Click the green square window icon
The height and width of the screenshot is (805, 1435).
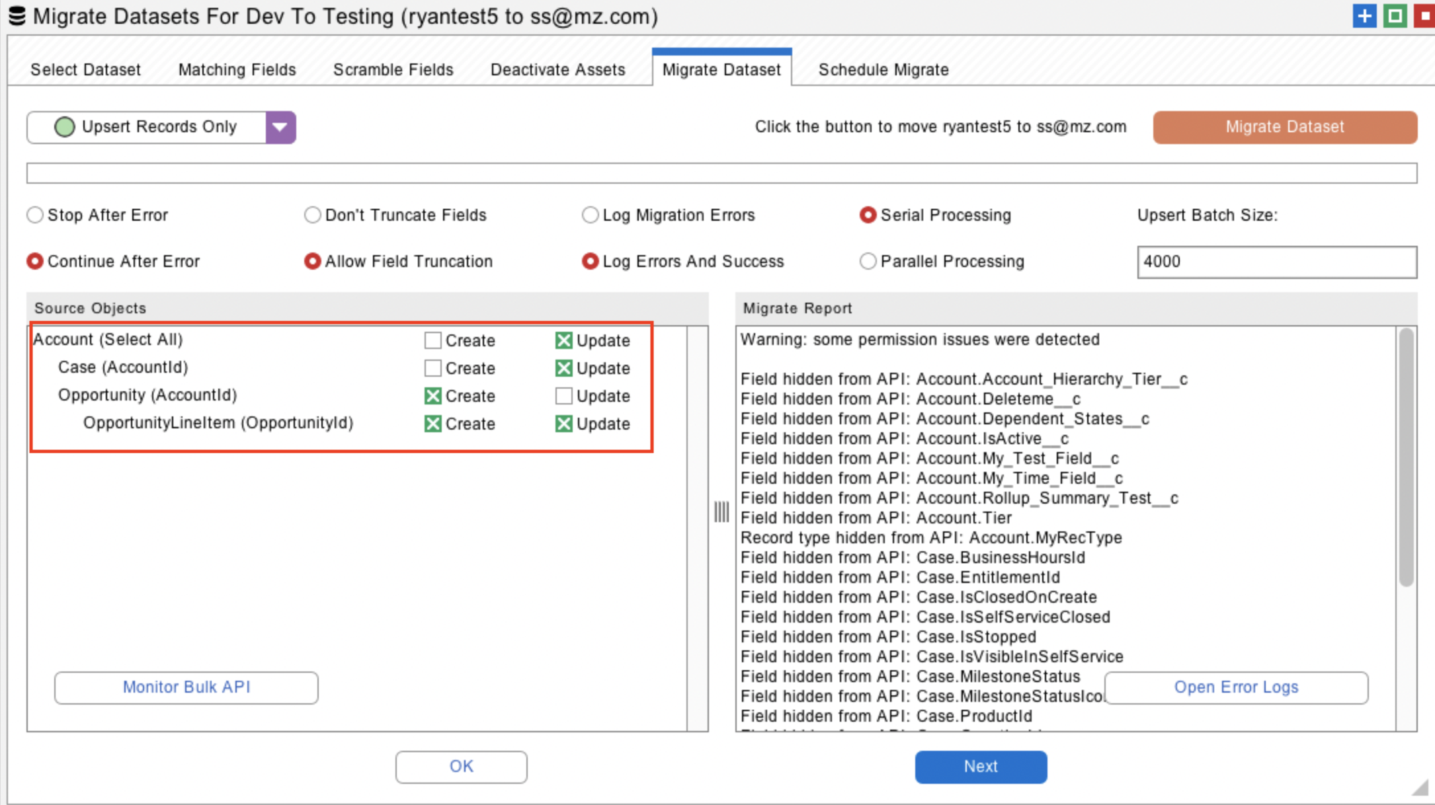1395,16
